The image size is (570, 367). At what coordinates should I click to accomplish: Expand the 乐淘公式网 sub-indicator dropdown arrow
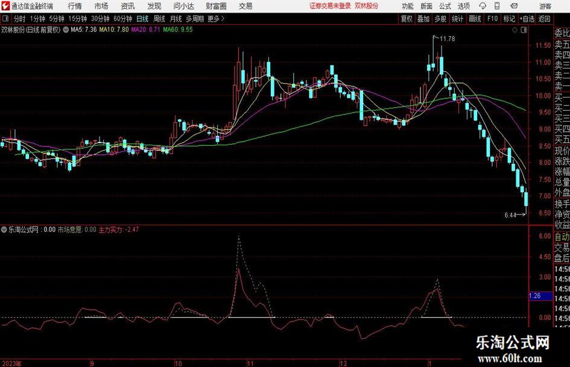[x=4, y=230]
